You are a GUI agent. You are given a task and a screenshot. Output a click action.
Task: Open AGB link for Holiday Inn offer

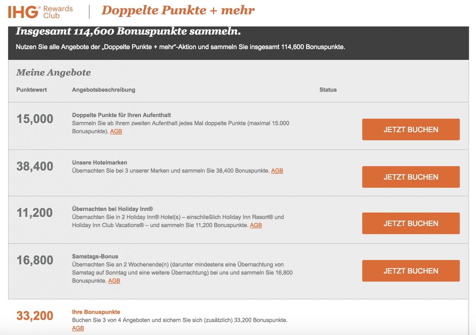256,225
